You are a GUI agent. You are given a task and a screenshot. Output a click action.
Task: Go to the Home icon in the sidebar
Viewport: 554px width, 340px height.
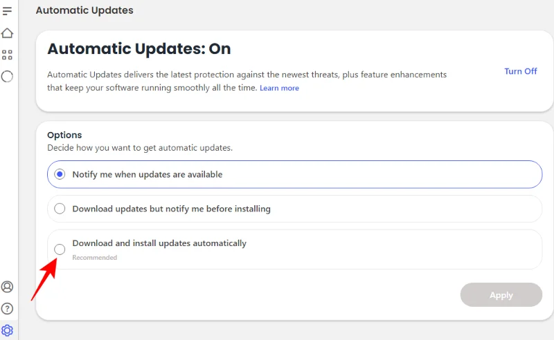coord(8,33)
